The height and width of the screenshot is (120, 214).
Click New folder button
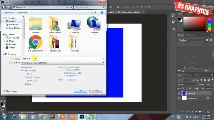(23, 13)
